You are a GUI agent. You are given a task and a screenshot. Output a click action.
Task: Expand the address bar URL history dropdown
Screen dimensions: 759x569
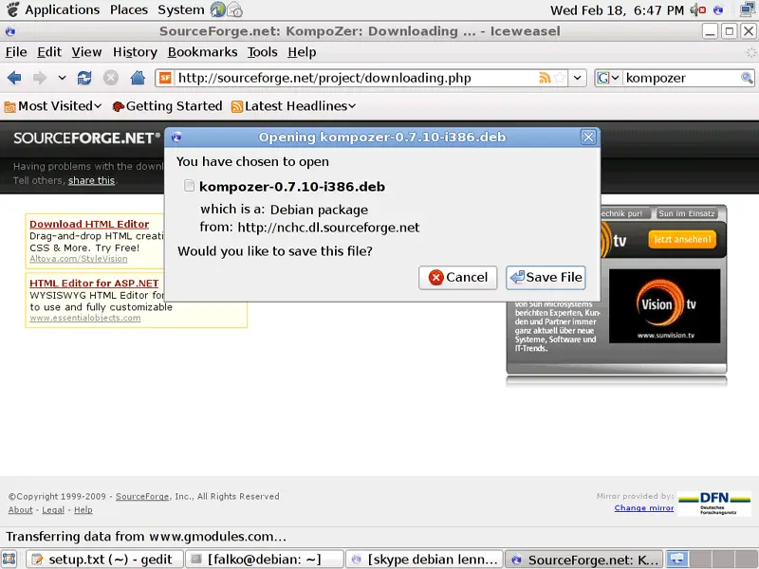578,78
